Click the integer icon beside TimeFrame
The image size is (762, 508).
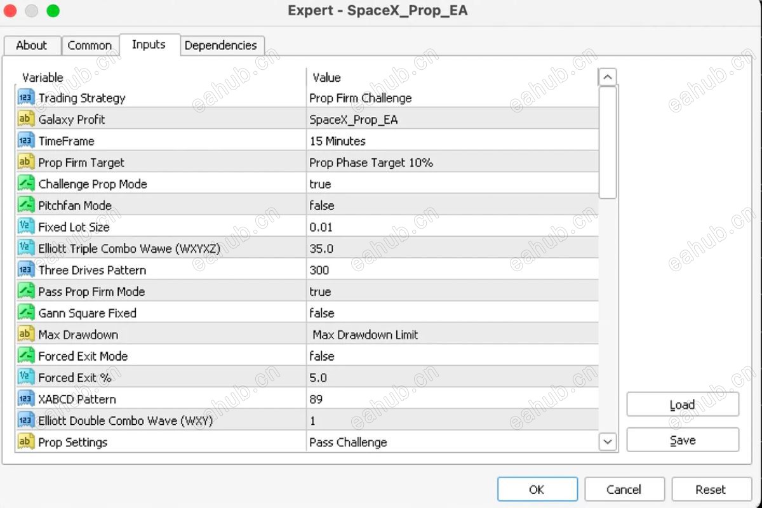[x=26, y=141]
